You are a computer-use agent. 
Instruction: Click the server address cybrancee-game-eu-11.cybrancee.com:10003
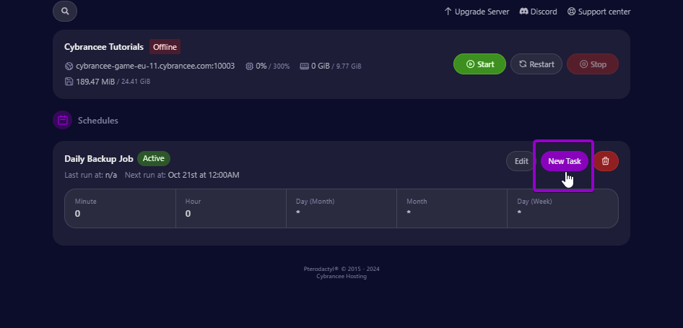pos(155,66)
